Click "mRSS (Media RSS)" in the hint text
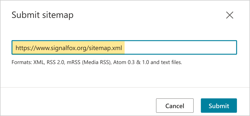Image resolution: width=250 pixels, height=116 pixels. [89, 63]
